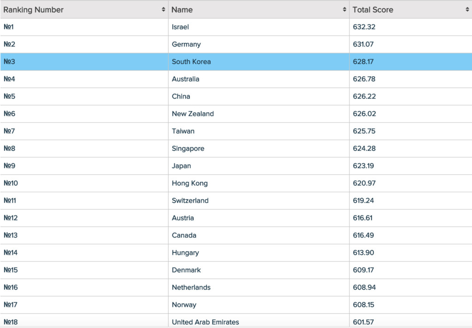Screen dimensions: 472x328
Task: Click the United Arab Emirates entry
Action: 205,322
